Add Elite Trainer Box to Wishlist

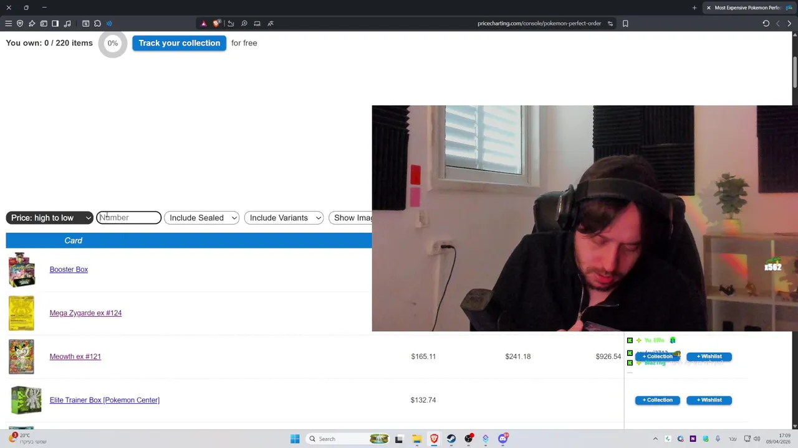709,400
